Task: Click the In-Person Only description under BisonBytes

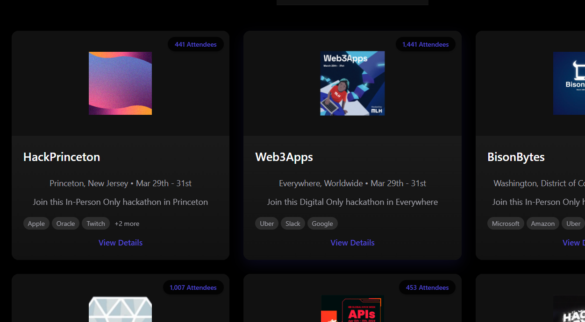Action: tap(539, 202)
